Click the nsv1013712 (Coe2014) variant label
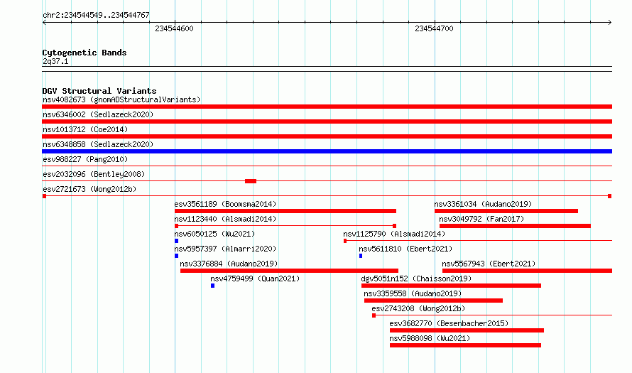Viewport: 632px width, 373px height. pos(85,129)
